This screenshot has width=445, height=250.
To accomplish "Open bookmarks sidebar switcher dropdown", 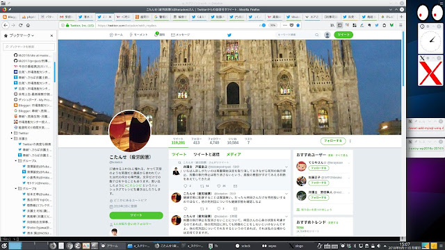I will (x=22, y=35).
